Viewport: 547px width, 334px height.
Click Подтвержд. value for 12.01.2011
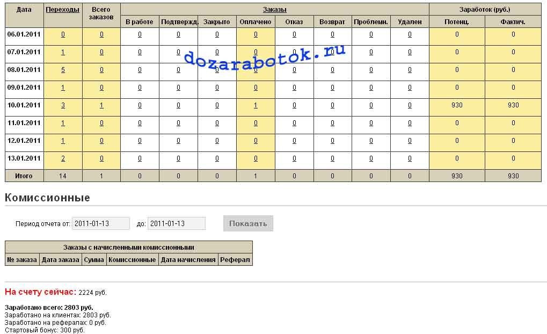(x=178, y=141)
